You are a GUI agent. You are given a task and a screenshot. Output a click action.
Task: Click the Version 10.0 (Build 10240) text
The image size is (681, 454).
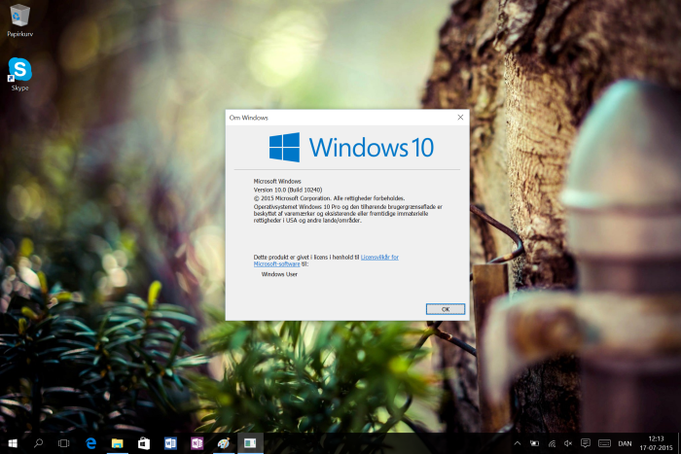[x=288, y=190]
